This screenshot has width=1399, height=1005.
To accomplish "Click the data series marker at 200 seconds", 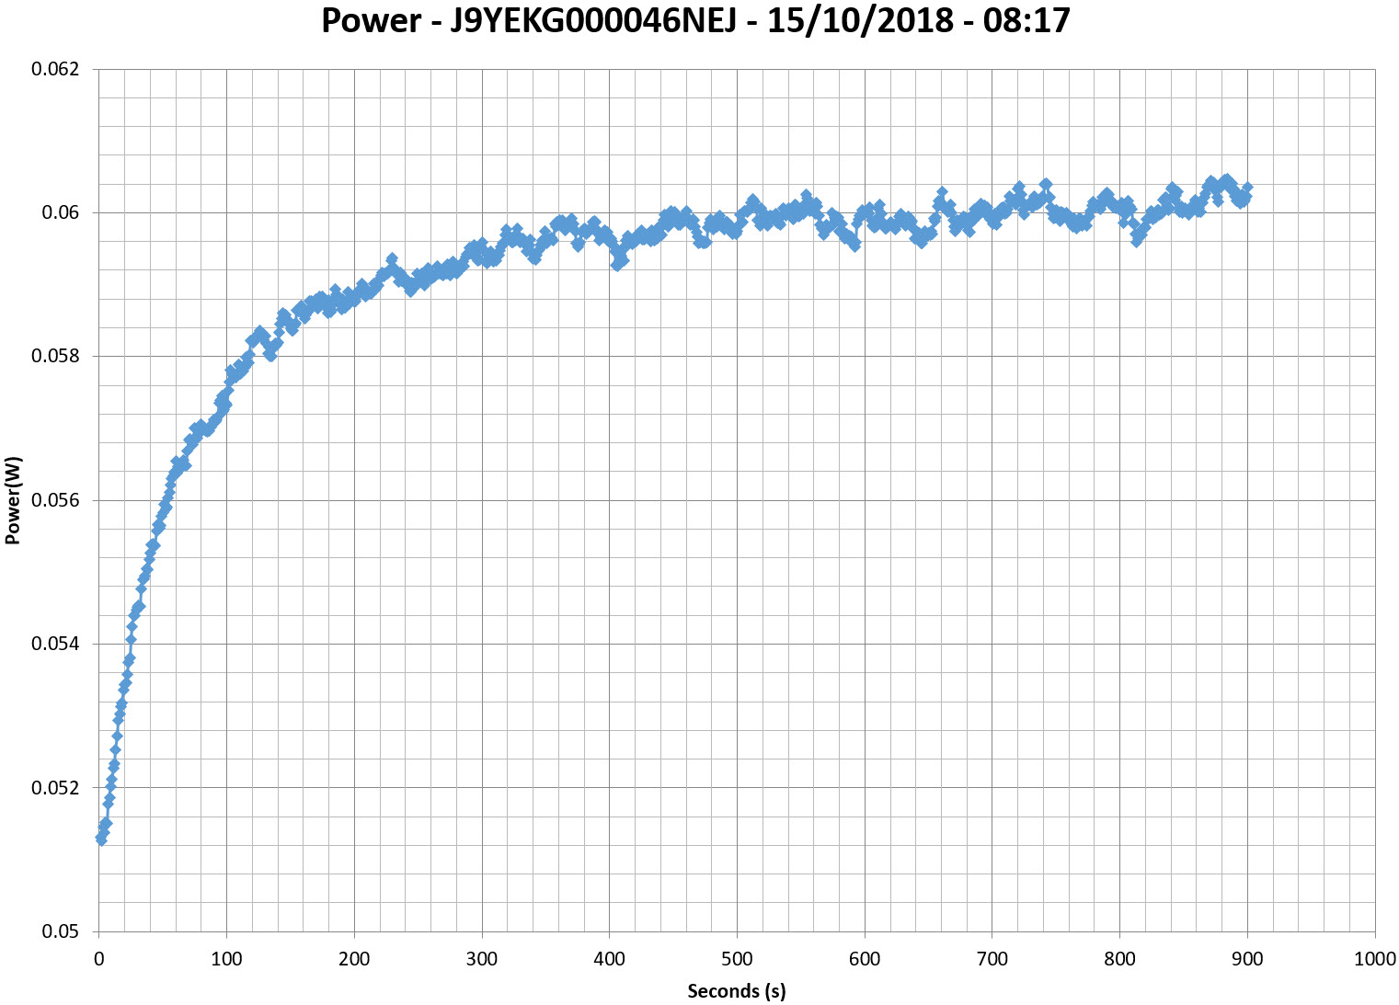I will pos(354,296).
